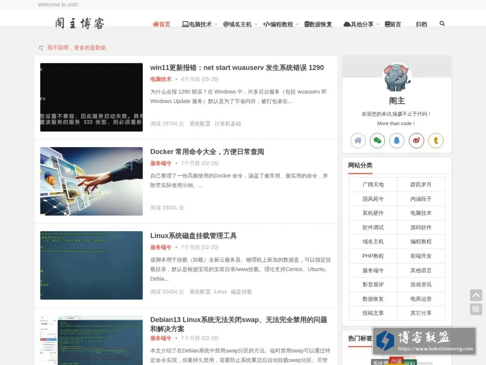Click the announcement speaker icon
Screen dimensions: 486x365
click(x=41, y=48)
